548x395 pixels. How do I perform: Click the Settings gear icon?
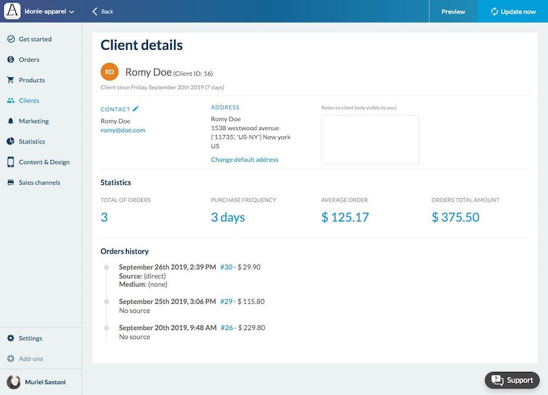tap(10, 338)
